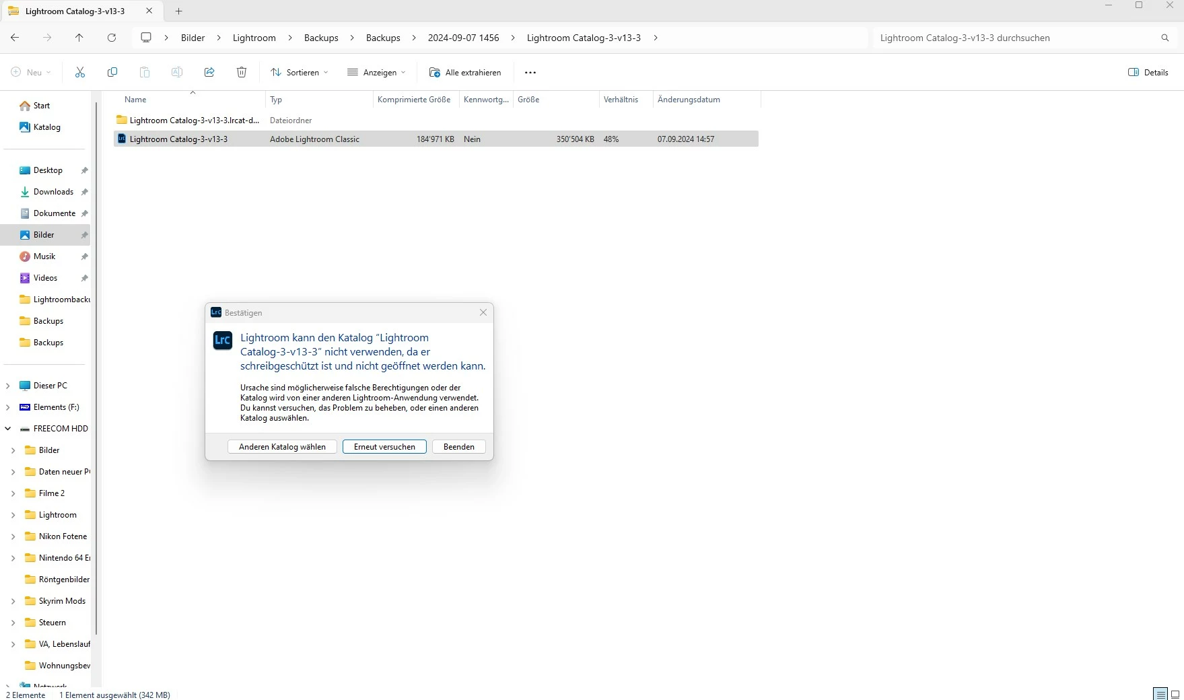Close the Lightroom Catalog-3-v13-3 tab
The height and width of the screenshot is (700, 1184).
pyautogui.click(x=149, y=11)
